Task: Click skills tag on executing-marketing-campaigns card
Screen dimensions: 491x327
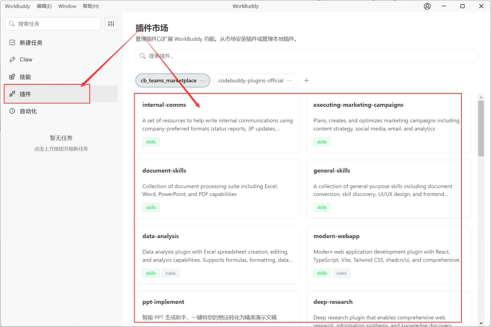Action: [322, 142]
